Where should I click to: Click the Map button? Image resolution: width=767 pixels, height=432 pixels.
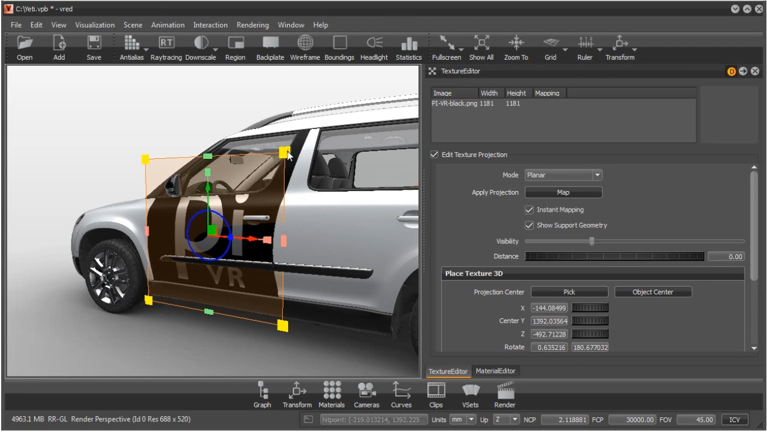[563, 192]
